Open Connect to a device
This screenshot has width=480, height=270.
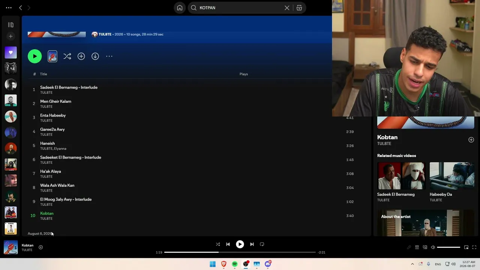click(x=425, y=247)
